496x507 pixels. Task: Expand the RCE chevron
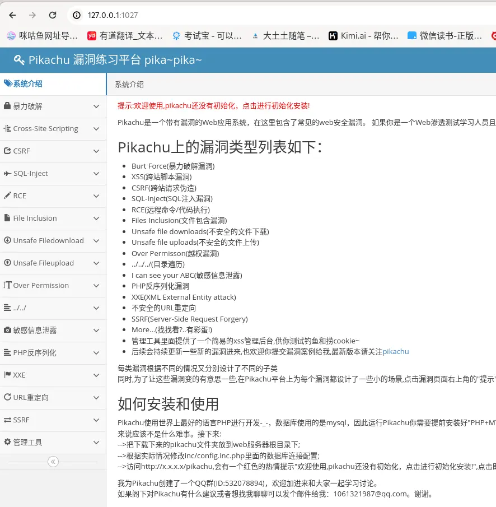click(96, 196)
